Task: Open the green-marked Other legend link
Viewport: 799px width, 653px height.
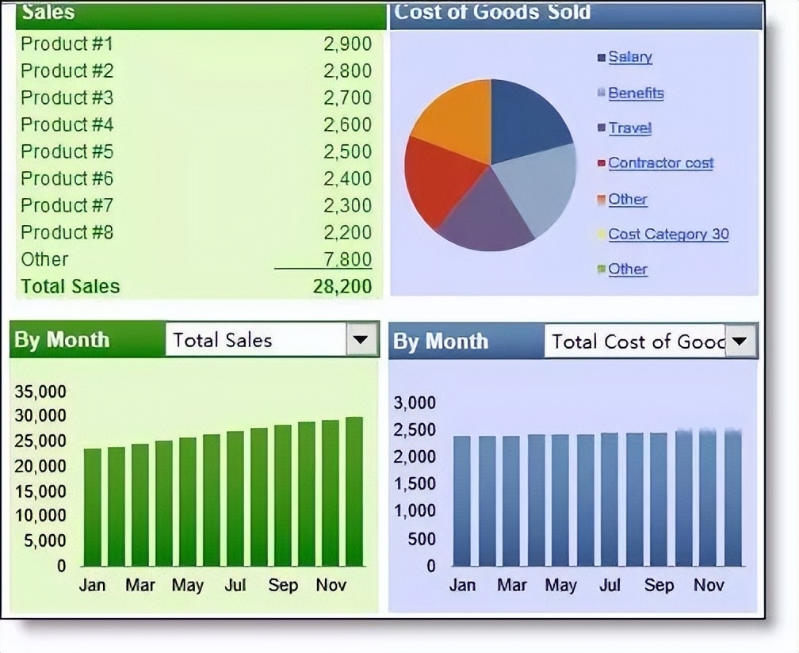Action: [628, 269]
